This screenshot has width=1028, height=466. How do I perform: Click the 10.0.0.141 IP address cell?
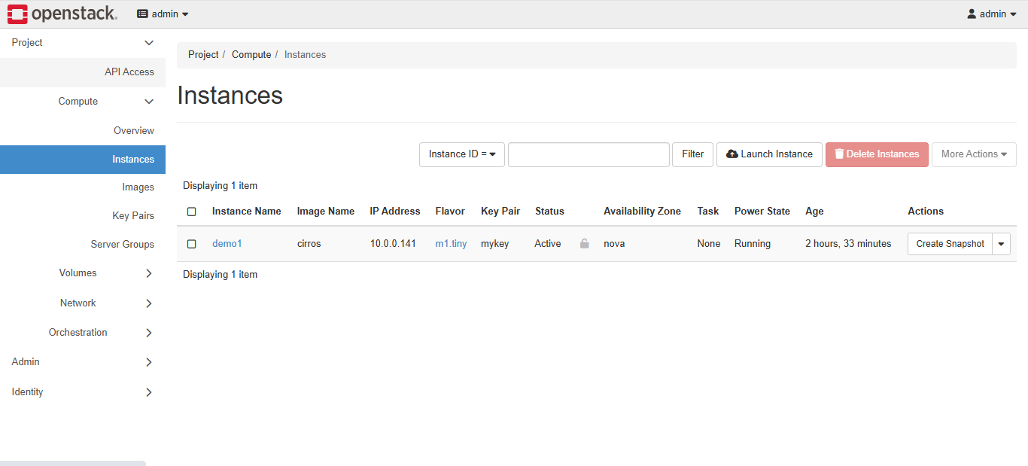click(x=393, y=244)
